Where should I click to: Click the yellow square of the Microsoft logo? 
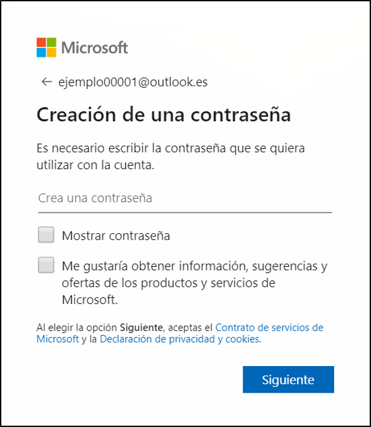pos(52,53)
